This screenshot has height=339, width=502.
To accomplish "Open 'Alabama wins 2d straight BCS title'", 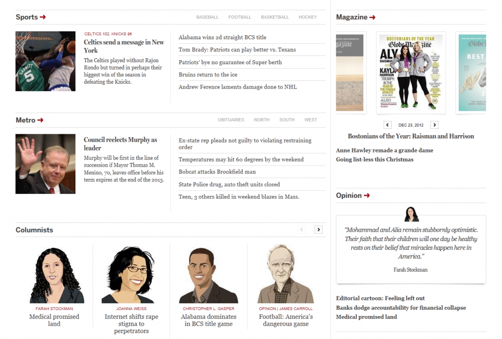I will [x=222, y=37].
